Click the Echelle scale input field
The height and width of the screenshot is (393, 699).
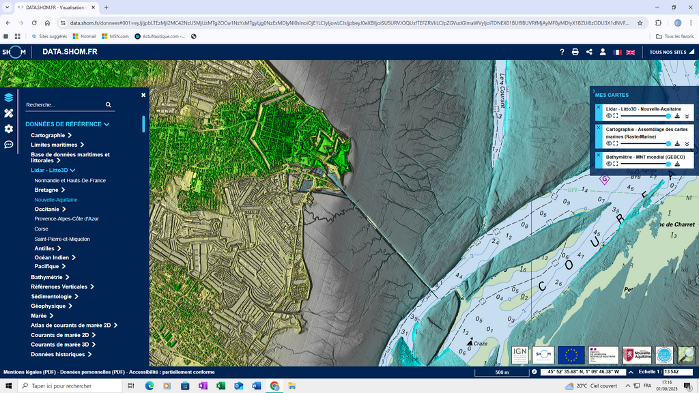pos(678,372)
